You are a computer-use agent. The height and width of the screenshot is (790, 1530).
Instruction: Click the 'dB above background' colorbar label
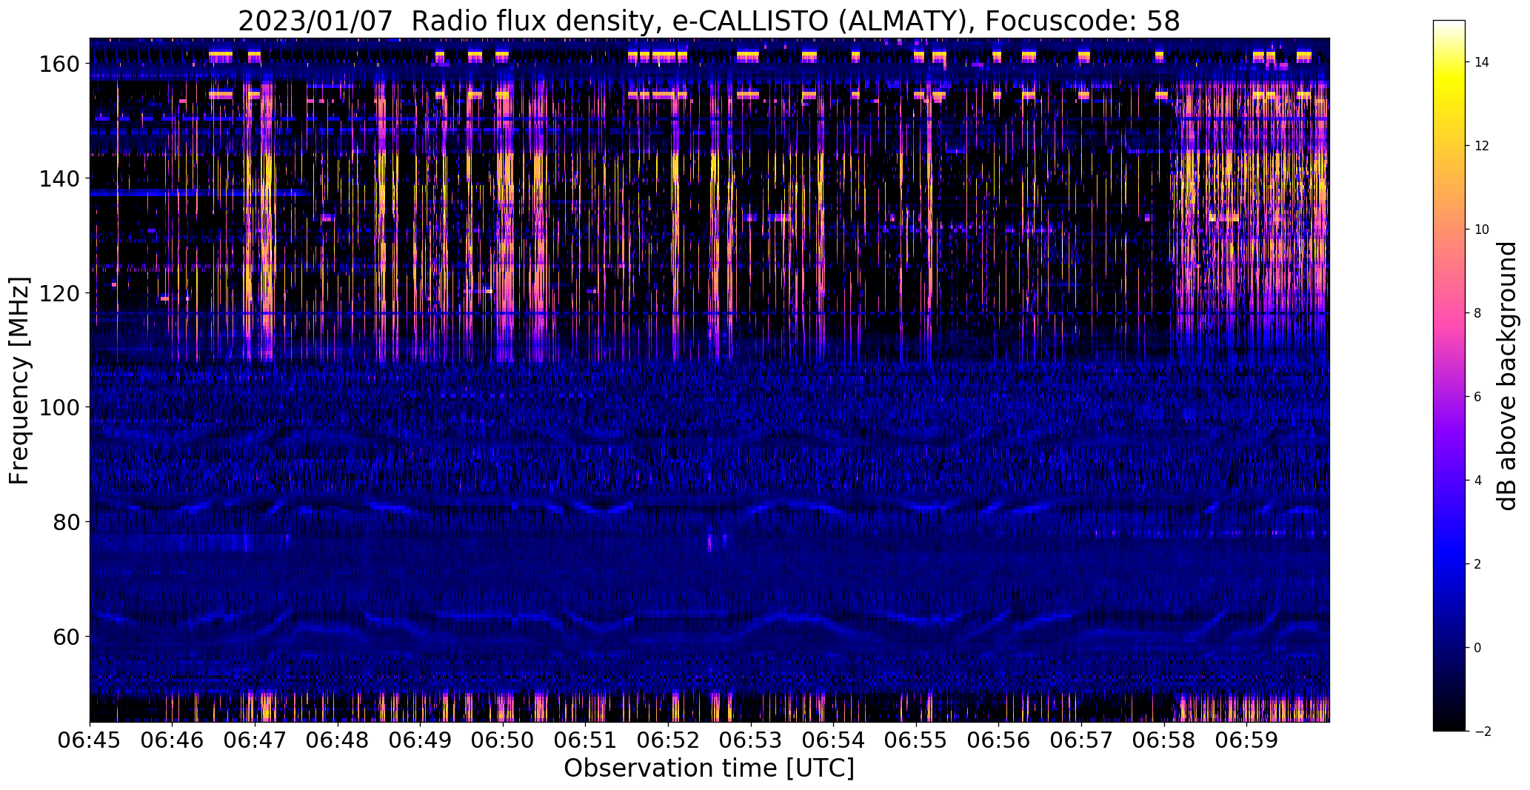1507,375
